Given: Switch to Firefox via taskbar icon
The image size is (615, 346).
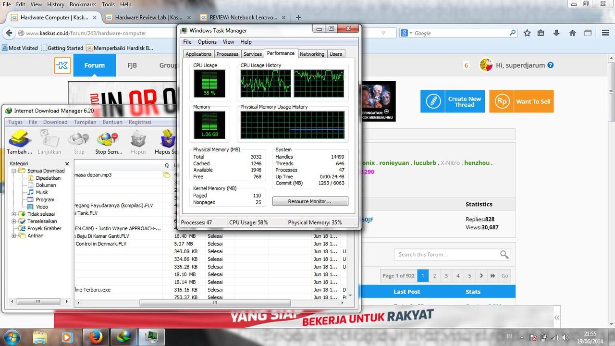Looking at the screenshot, I should [96, 336].
